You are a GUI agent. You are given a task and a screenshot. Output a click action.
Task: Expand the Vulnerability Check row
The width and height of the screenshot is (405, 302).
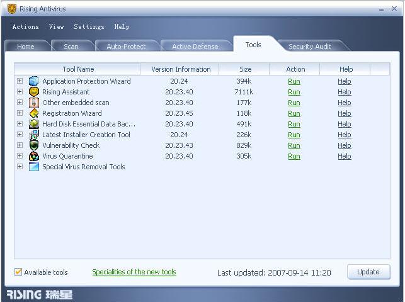point(20,145)
